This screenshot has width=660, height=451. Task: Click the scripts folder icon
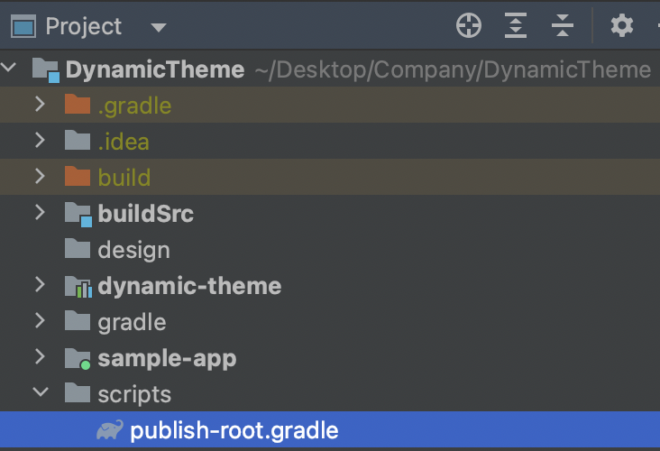[x=78, y=393]
